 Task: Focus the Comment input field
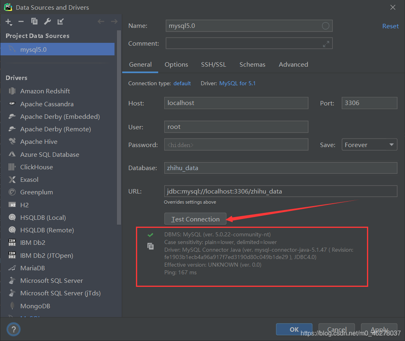click(249, 43)
